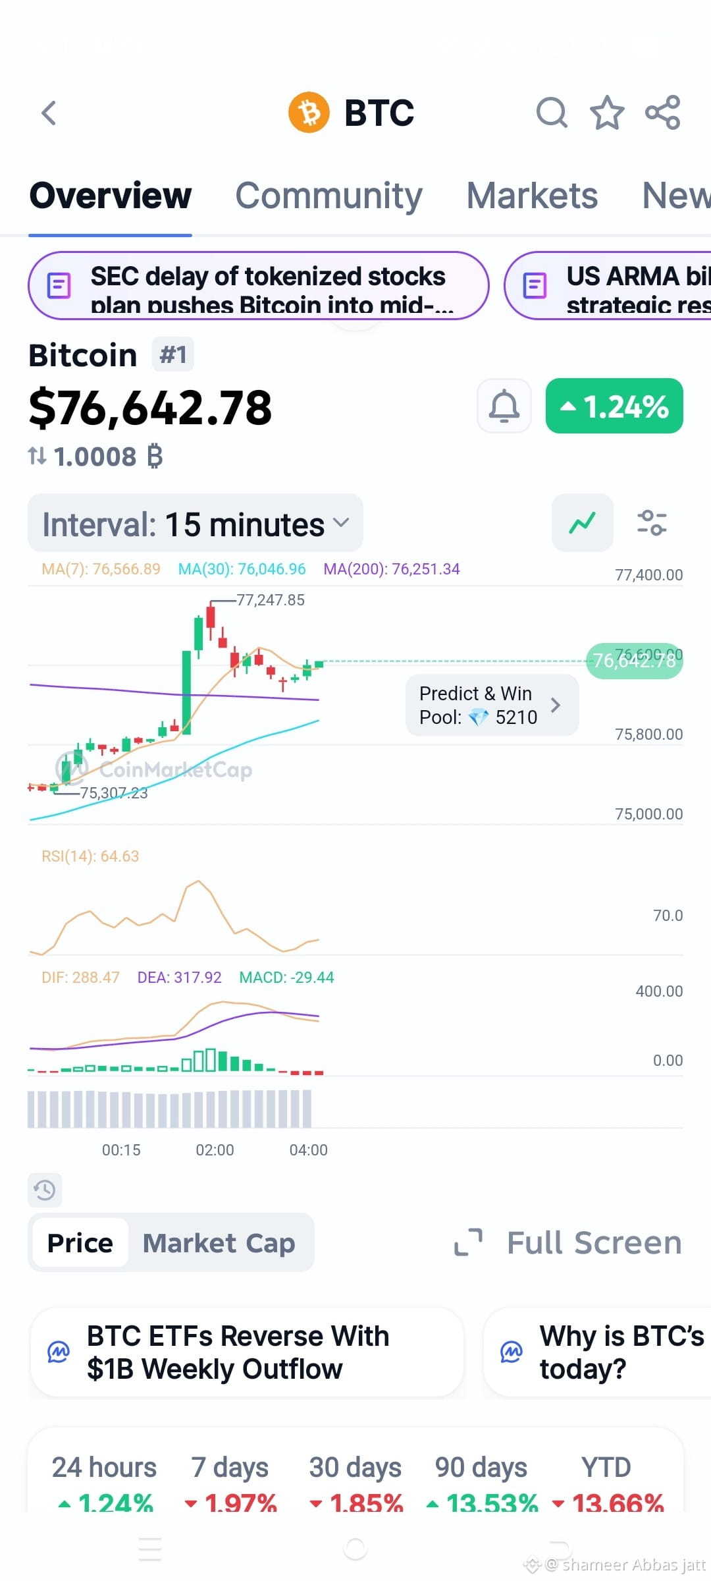
Task: Tap the YTD performance column
Action: pyautogui.click(x=607, y=1482)
